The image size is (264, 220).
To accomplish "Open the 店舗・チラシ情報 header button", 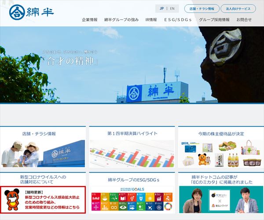I will pyautogui.click(x=202, y=9).
